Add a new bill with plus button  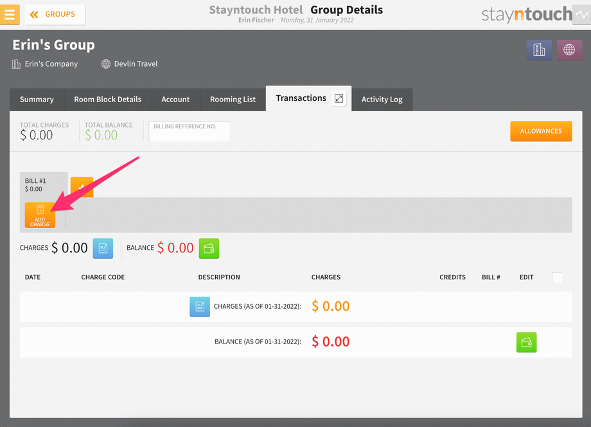82,187
